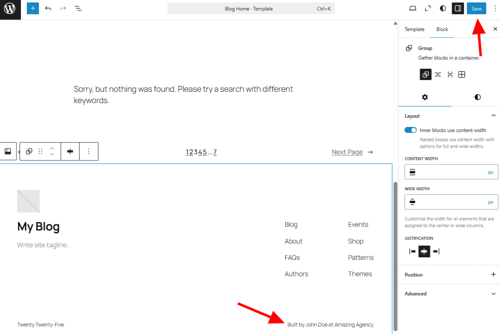The height and width of the screenshot is (334, 500).
Task: Click the Content Width input field
Action: click(449, 171)
